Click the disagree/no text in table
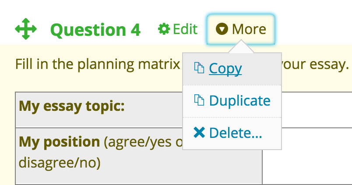The image size is (352, 185). coord(60,163)
